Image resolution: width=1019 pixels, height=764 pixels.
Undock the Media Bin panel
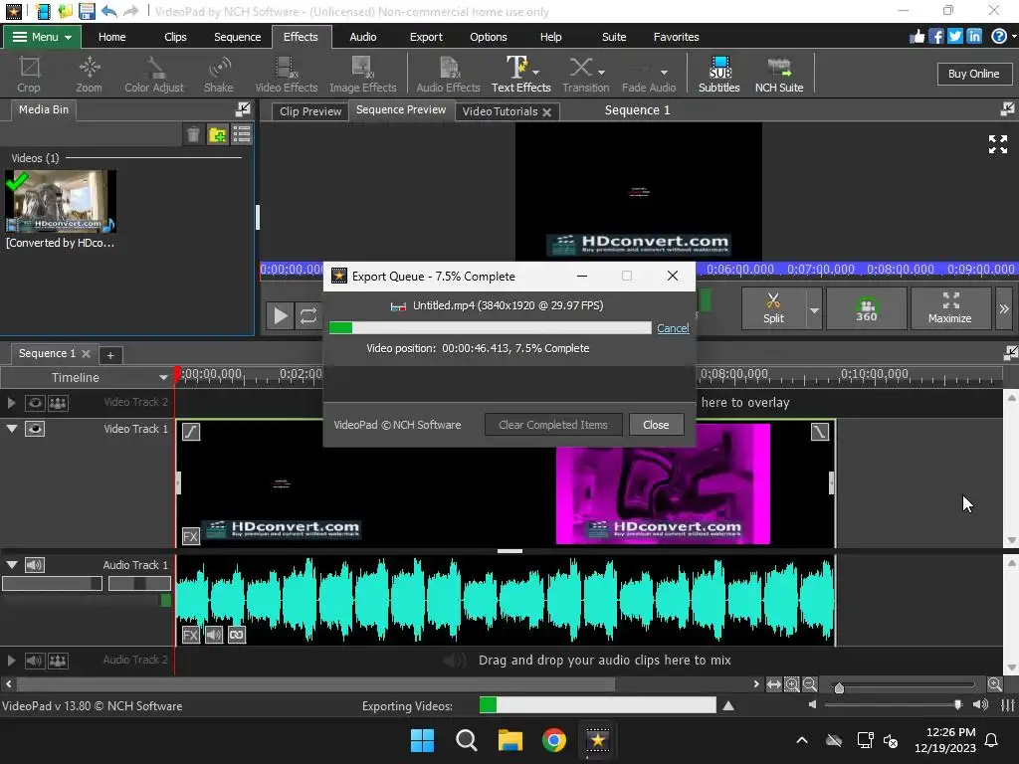(243, 109)
